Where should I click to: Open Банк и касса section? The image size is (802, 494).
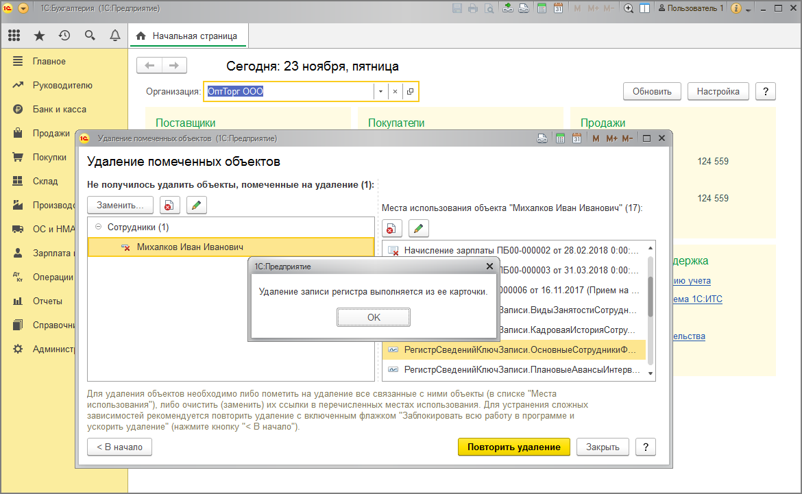tap(60, 110)
